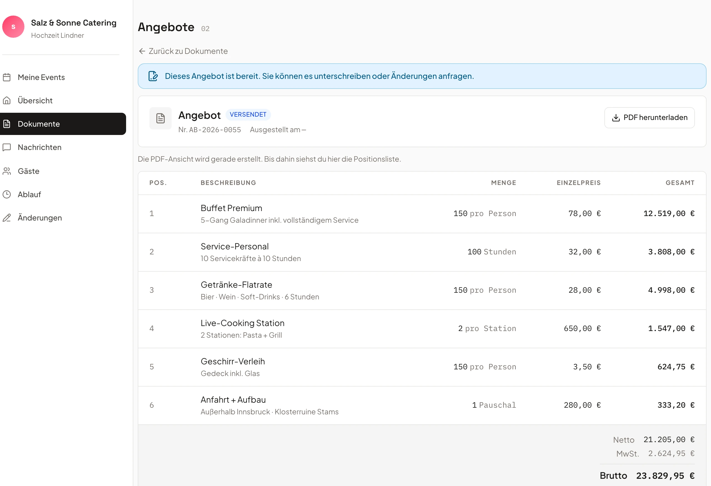Click the document icon in the Dokumente item
Viewport: 711px width, 486px height.
7,124
